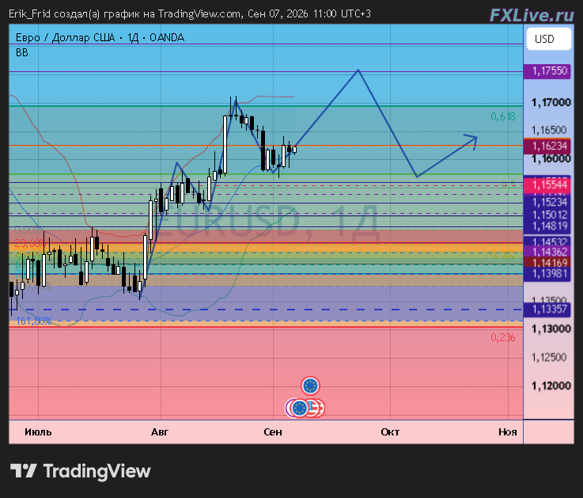Click the Окт month on time axis
The width and height of the screenshot is (583, 498).
(390, 431)
